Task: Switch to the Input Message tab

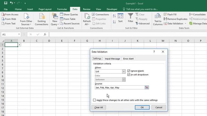Action: point(112,59)
